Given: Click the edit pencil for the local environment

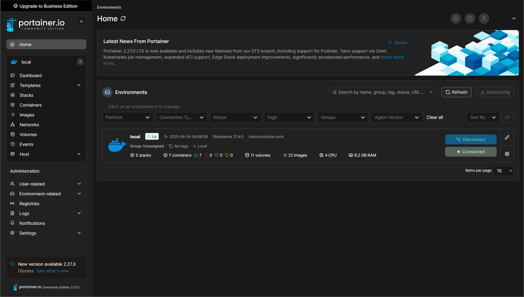Looking at the screenshot, I should point(507,137).
